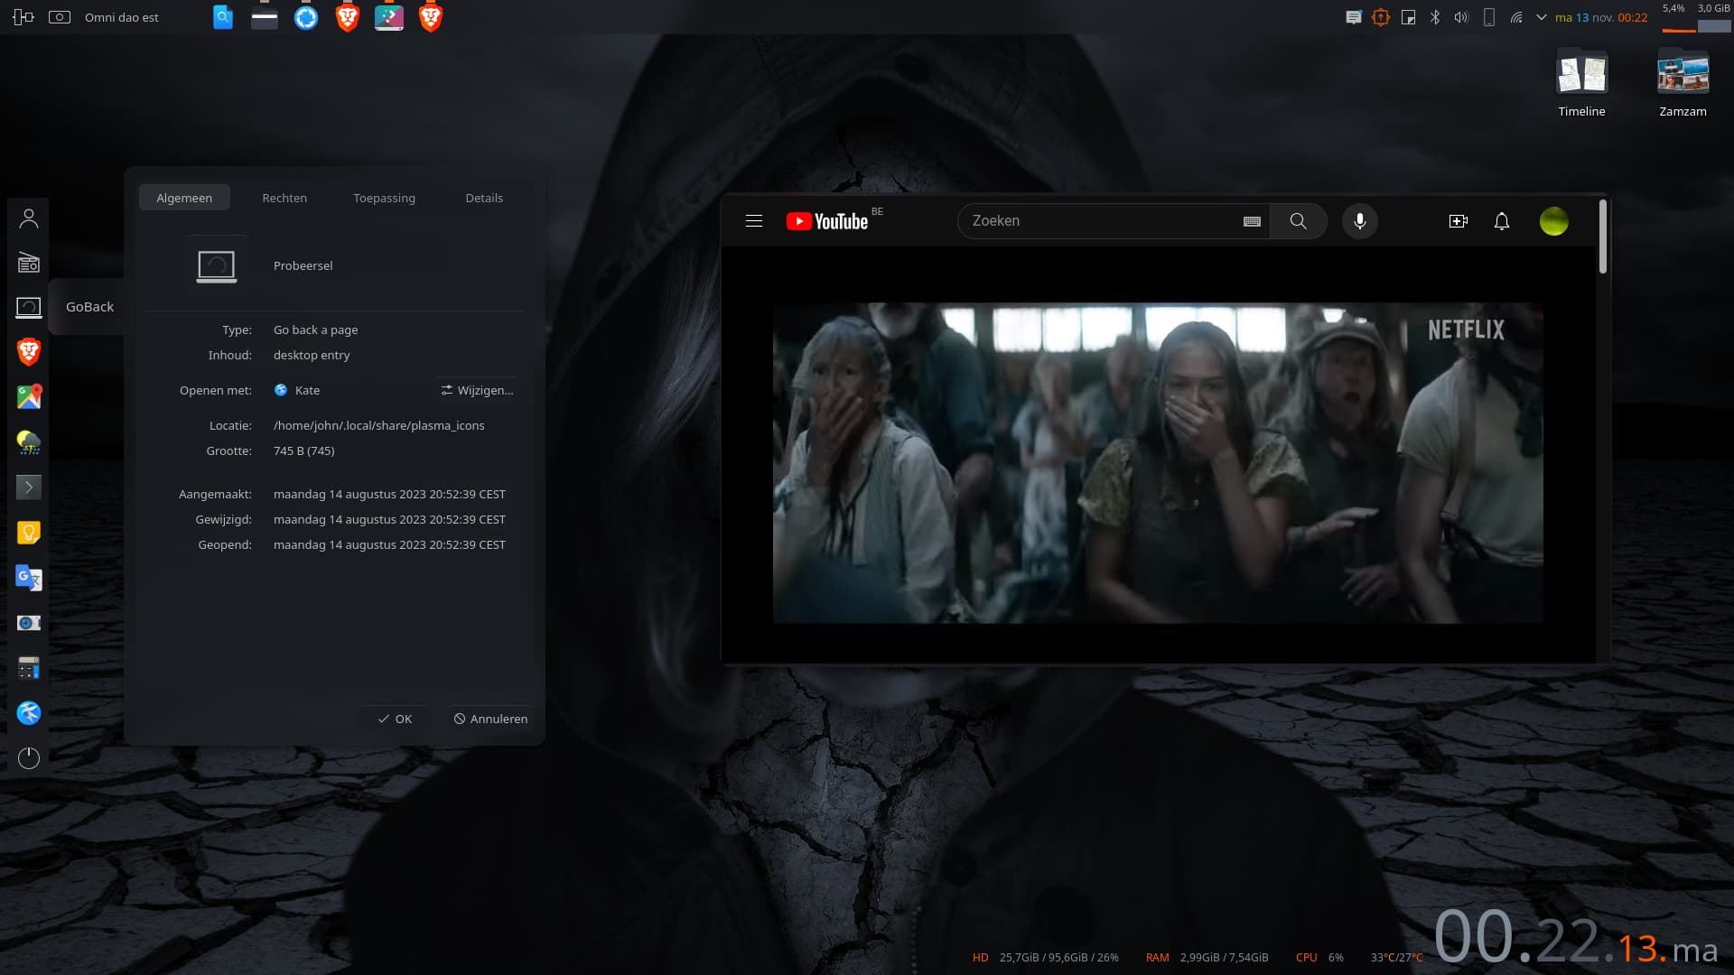Click the orange update indicator in the tray
Screen dimensions: 1734x975
[x=1380, y=17]
